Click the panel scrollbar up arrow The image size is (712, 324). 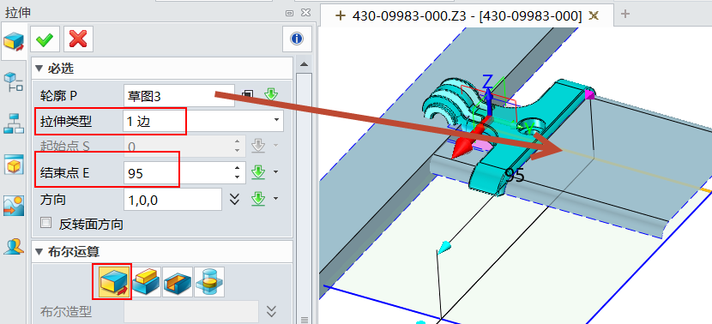[x=305, y=64]
